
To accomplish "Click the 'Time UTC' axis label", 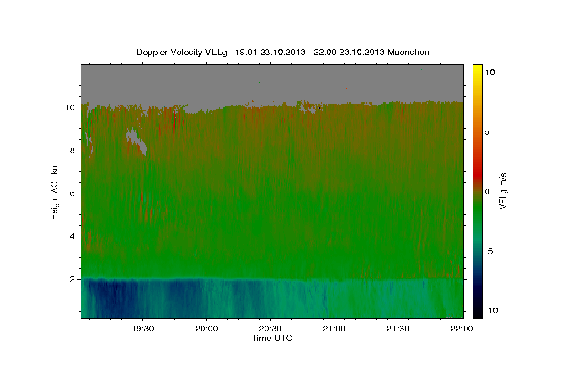I will tap(272, 338).
